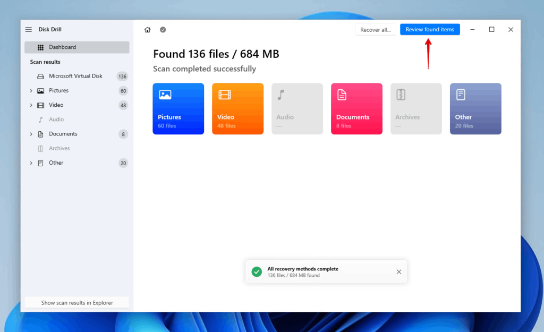544x332 pixels.
Task: Open Show scan results in Explorer
Action: pos(76,302)
